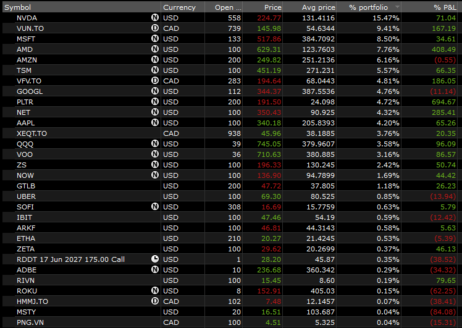Click QQQ price 745.05
The width and height of the screenshot is (462, 328).
tap(269, 144)
